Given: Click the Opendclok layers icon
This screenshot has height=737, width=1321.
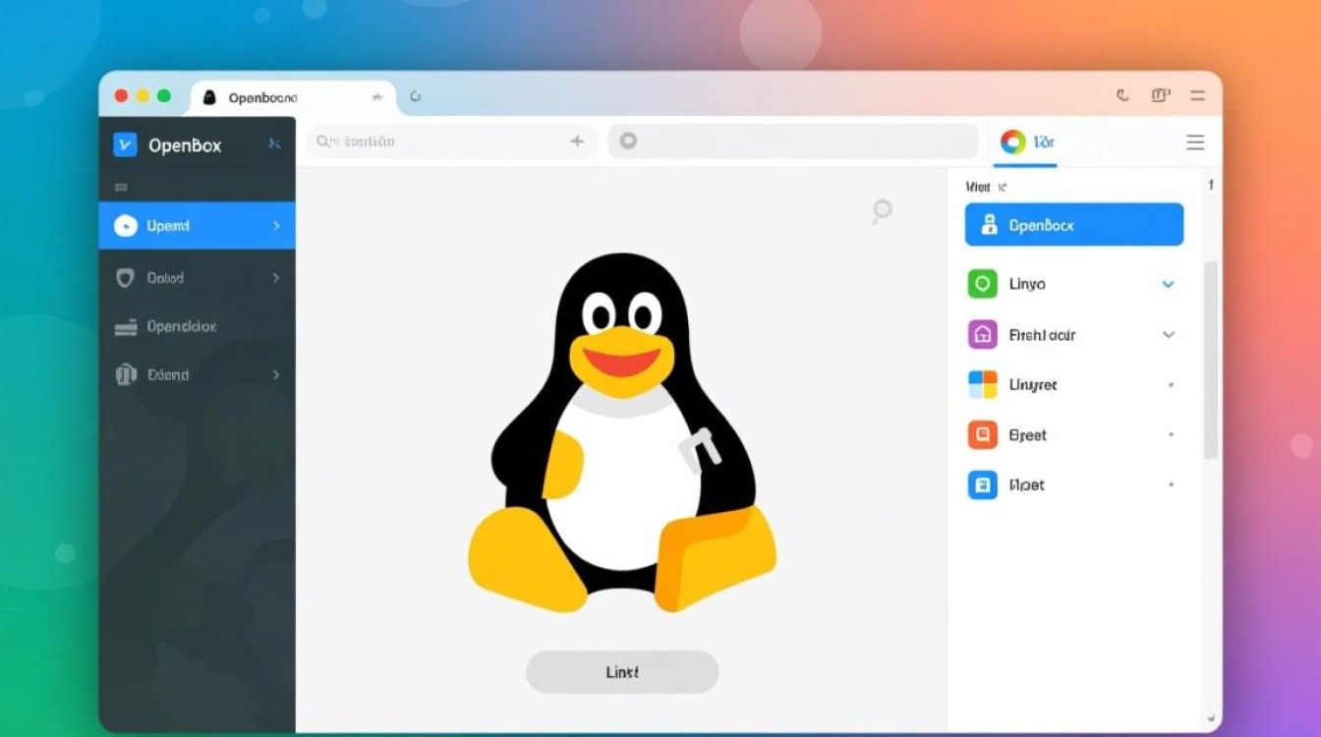Looking at the screenshot, I should pyautogui.click(x=125, y=325).
